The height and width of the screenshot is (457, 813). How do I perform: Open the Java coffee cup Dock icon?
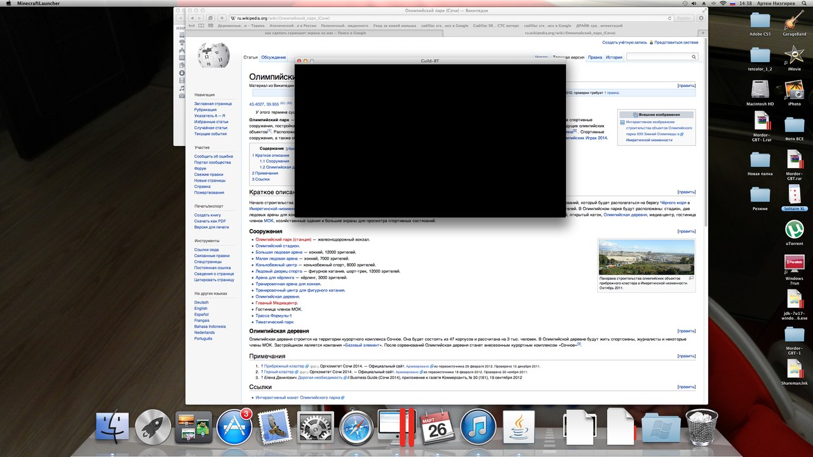(519, 427)
